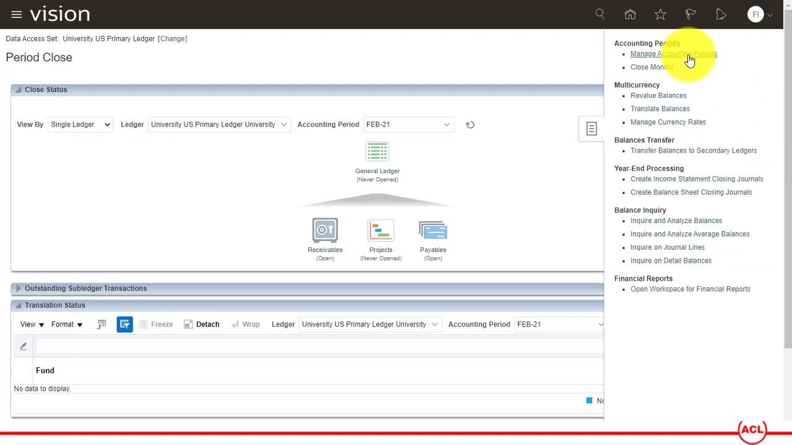Refresh the Close Status with the circular arrow
This screenshot has height=445, width=792.
(470, 125)
